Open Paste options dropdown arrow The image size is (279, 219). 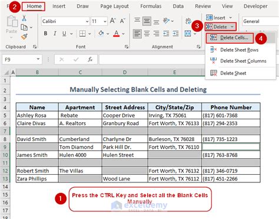coord(11,37)
